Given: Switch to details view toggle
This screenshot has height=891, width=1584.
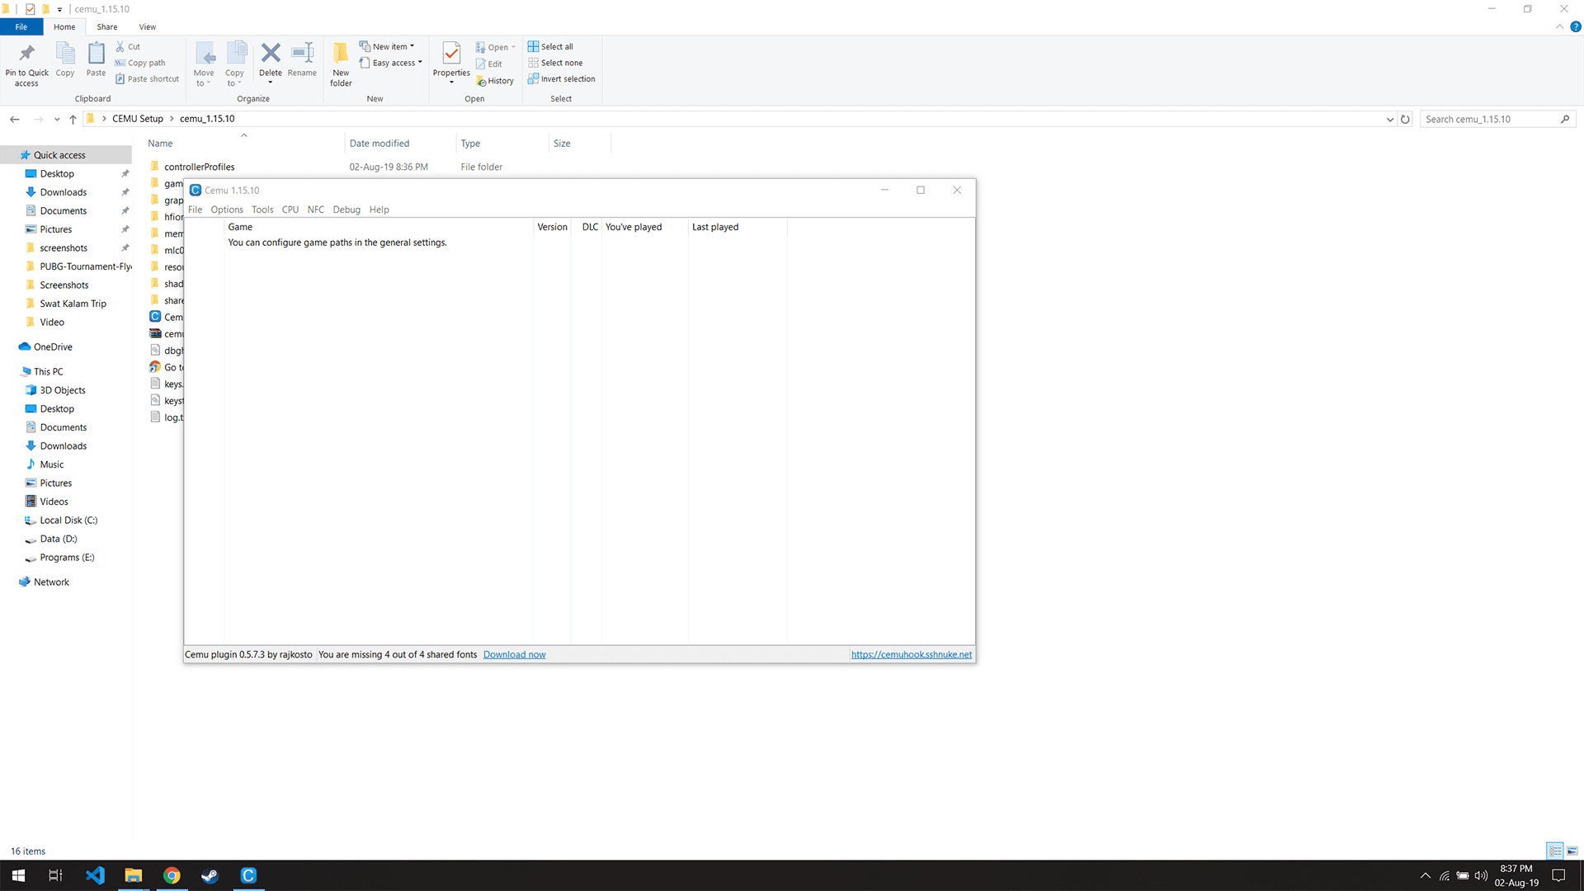Looking at the screenshot, I should pos(1554,851).
